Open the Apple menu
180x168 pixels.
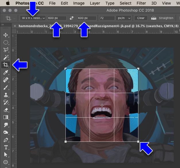[8, 3]
